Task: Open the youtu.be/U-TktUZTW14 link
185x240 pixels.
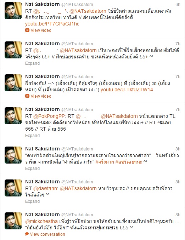Action: (127, 90)
